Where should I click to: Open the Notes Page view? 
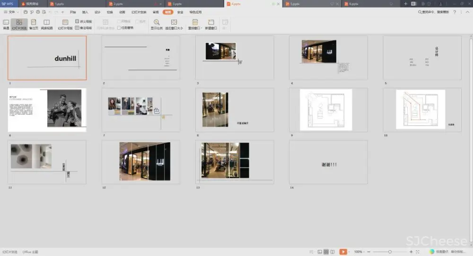[33, 24]
